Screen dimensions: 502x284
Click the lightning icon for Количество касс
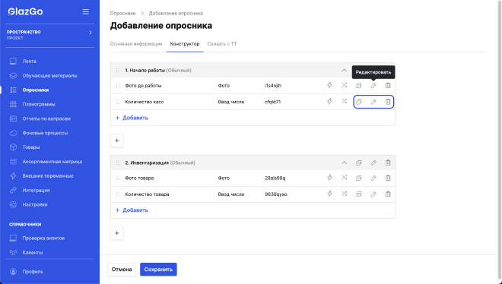pyautogui.click(x=329, y=102)
